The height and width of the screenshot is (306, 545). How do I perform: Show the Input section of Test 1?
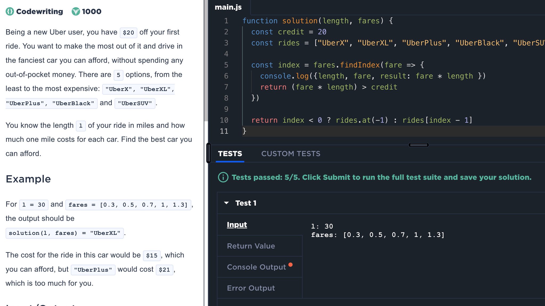pos(237,225)
